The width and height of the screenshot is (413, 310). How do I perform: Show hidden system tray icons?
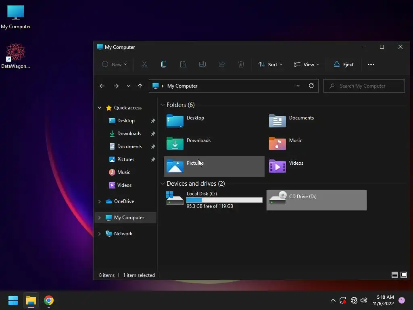point(333,300)
